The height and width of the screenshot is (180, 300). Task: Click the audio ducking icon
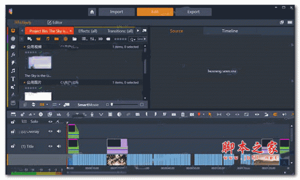point(101,114)
